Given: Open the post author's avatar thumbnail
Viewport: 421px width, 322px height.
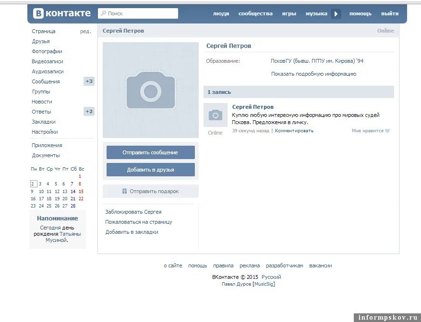Looking at the screenshot, I should point(216,115).
